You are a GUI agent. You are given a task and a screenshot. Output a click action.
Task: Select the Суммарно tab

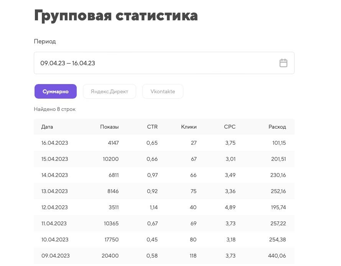tap(56, 91)
